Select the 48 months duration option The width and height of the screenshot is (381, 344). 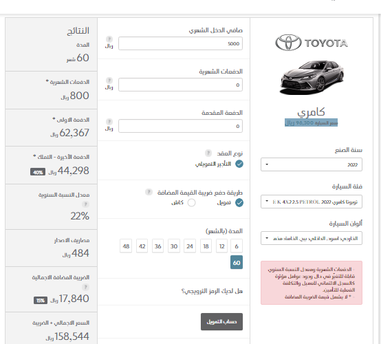pos(126,246)
